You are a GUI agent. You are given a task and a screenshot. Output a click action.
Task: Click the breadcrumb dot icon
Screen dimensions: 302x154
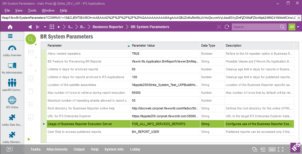(59, 27)
